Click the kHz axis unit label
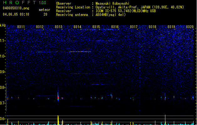197x125 pixels. click(3, 25)
